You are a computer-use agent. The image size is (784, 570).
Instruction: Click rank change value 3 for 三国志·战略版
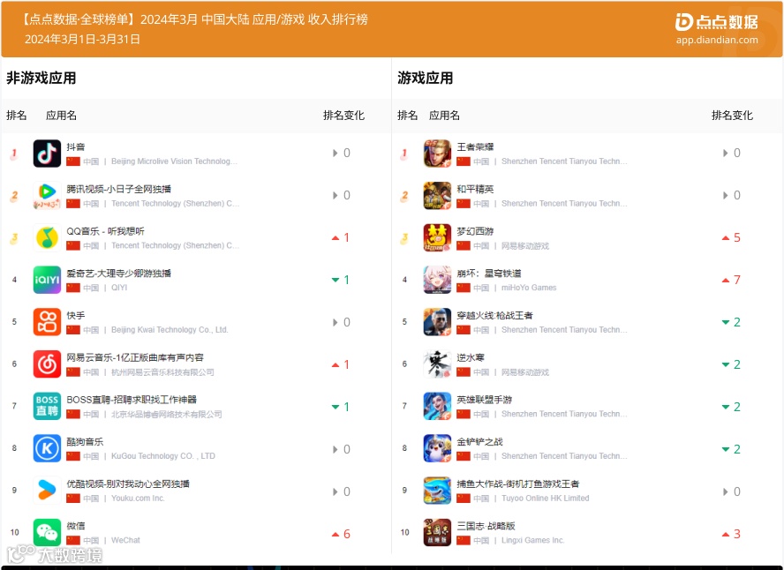(736, 534)
